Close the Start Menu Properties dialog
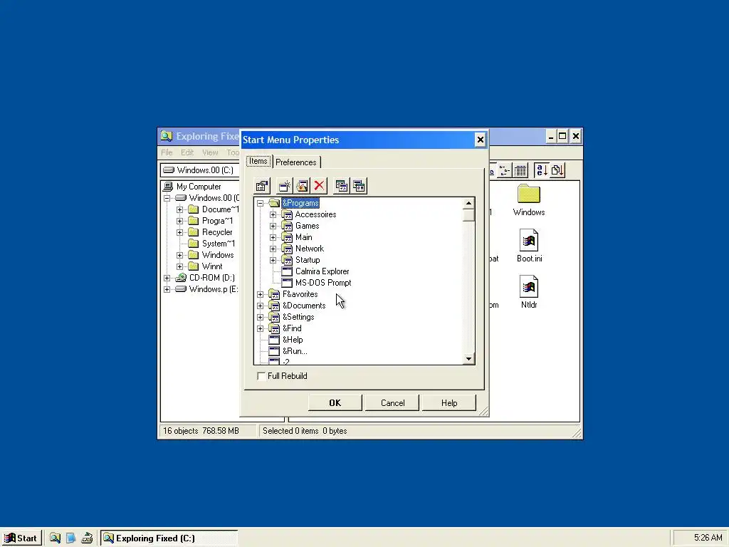 (481, 140)
